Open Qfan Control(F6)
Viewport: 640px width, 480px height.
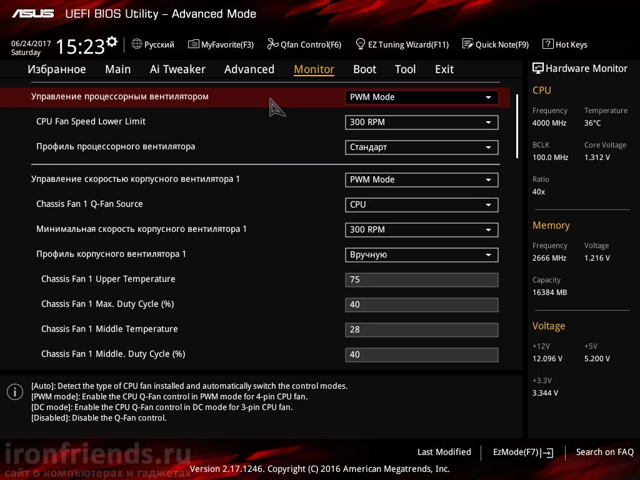pos(304,44)
